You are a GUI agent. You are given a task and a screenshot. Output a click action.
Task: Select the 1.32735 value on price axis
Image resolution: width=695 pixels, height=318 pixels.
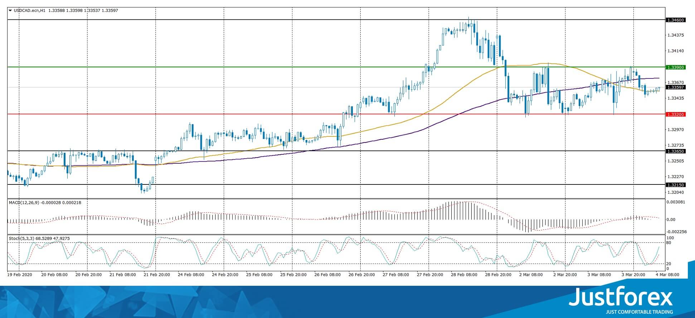click(x=676, y=145)
